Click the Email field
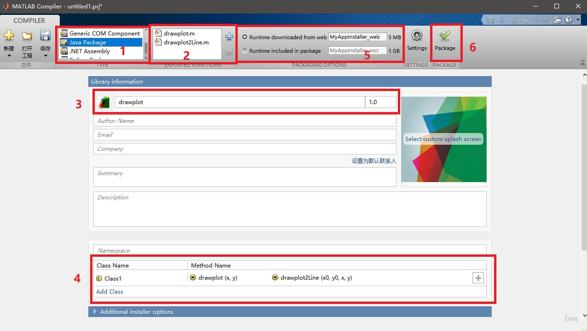The width and height of the screenshot is (587, 331). 245,135
